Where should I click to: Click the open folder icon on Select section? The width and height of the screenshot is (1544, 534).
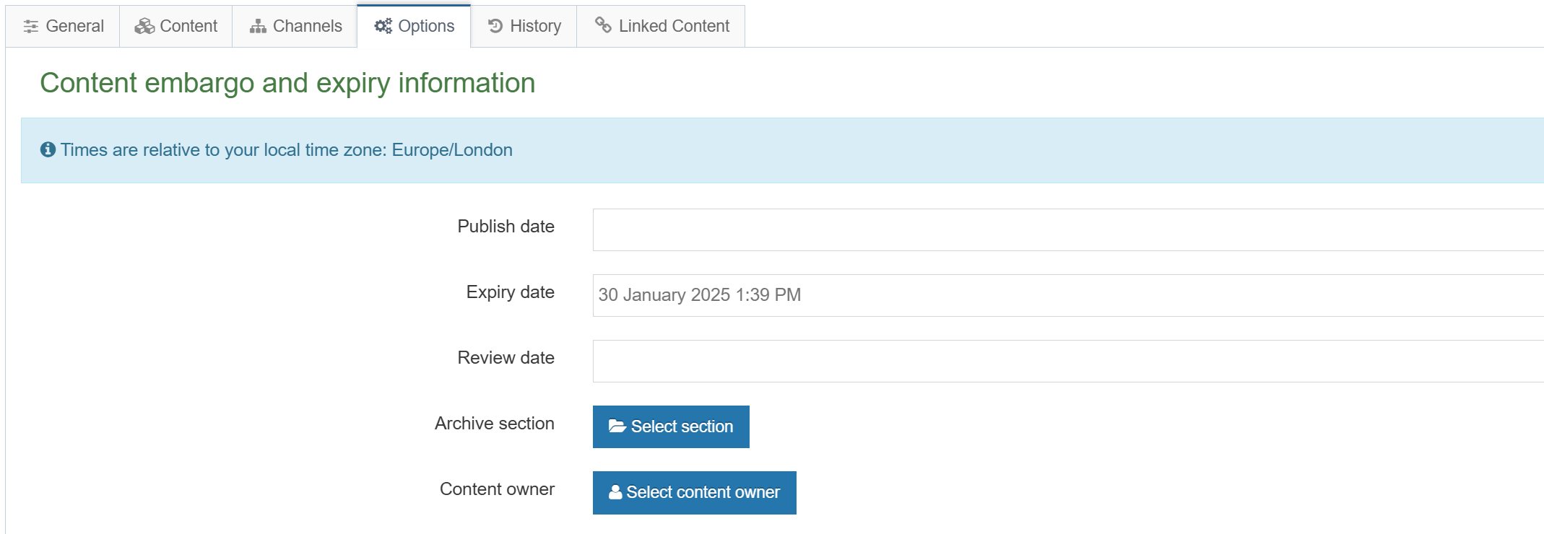pyautogui.click(x=617, y=426)
